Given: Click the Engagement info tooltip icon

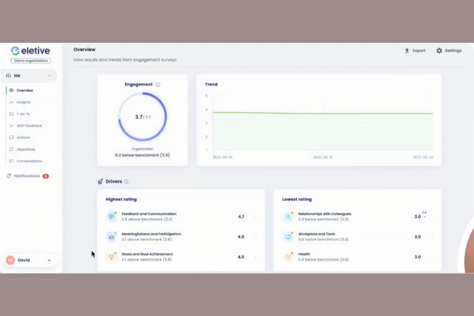Looking at the screenshot, I should pos(158,84).
